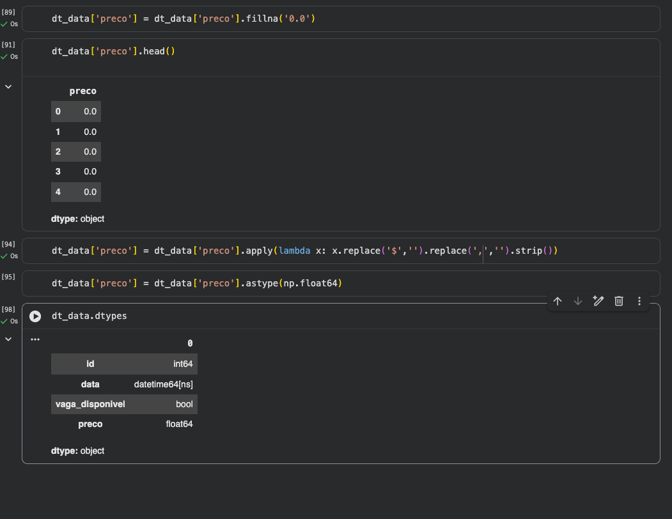Move the selected cell up
The width and height of the screenshot is (672, 519).
(558, 301)
